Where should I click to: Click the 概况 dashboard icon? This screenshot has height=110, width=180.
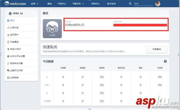pyautogui.click(x=8, y=20)
